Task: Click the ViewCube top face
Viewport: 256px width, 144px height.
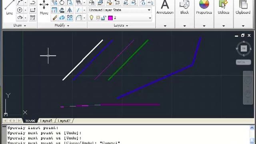Action: click(x=244, y=48)
